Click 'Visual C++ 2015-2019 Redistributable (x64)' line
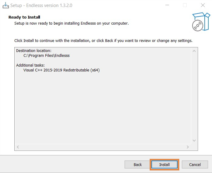Viewport: 212px width, 173px height. point(62,70)
